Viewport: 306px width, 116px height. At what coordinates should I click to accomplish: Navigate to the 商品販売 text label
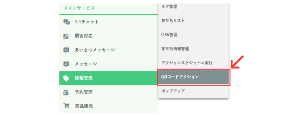coord(84,106)
